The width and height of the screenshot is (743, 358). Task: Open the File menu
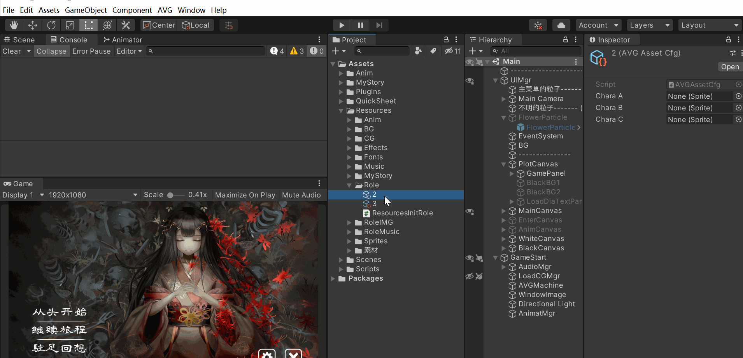9,10
